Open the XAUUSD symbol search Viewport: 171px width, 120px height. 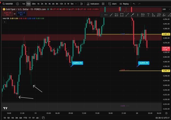click(x=8, y=4)
